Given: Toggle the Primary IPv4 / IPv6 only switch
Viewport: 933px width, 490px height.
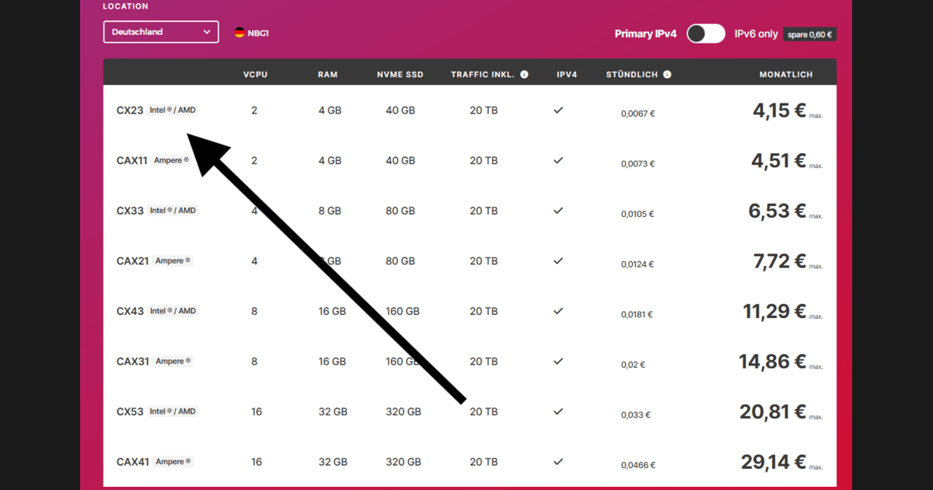Looking at the screenshot, I should [706, 33].
